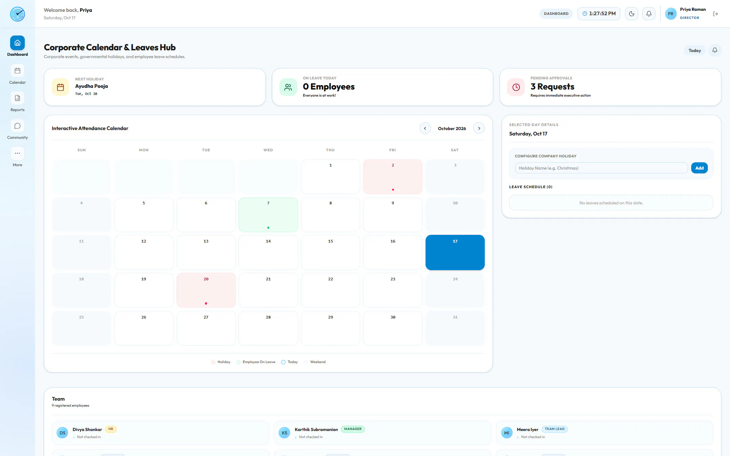Click the MI avatar for Meera Iyer
The image size is (730, 456).
(506, 433)
